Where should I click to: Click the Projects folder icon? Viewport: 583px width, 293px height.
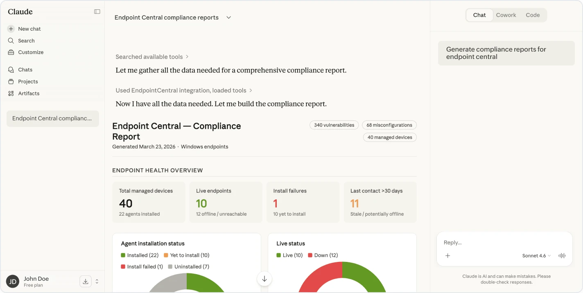[11, 82]
